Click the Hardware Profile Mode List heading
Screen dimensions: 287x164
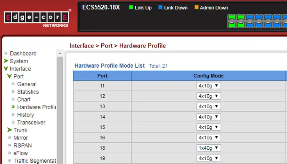click(x=109, y=66)
